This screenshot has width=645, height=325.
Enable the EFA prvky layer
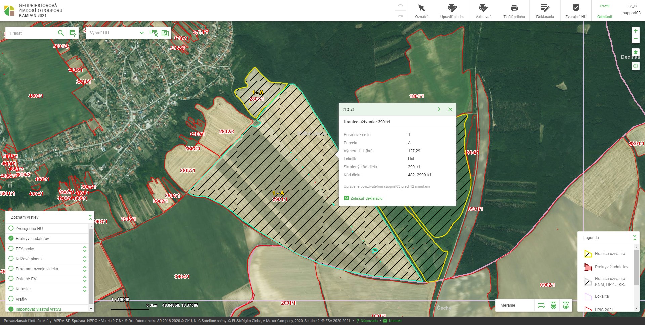pyautogui.click(x=11, y=249)
